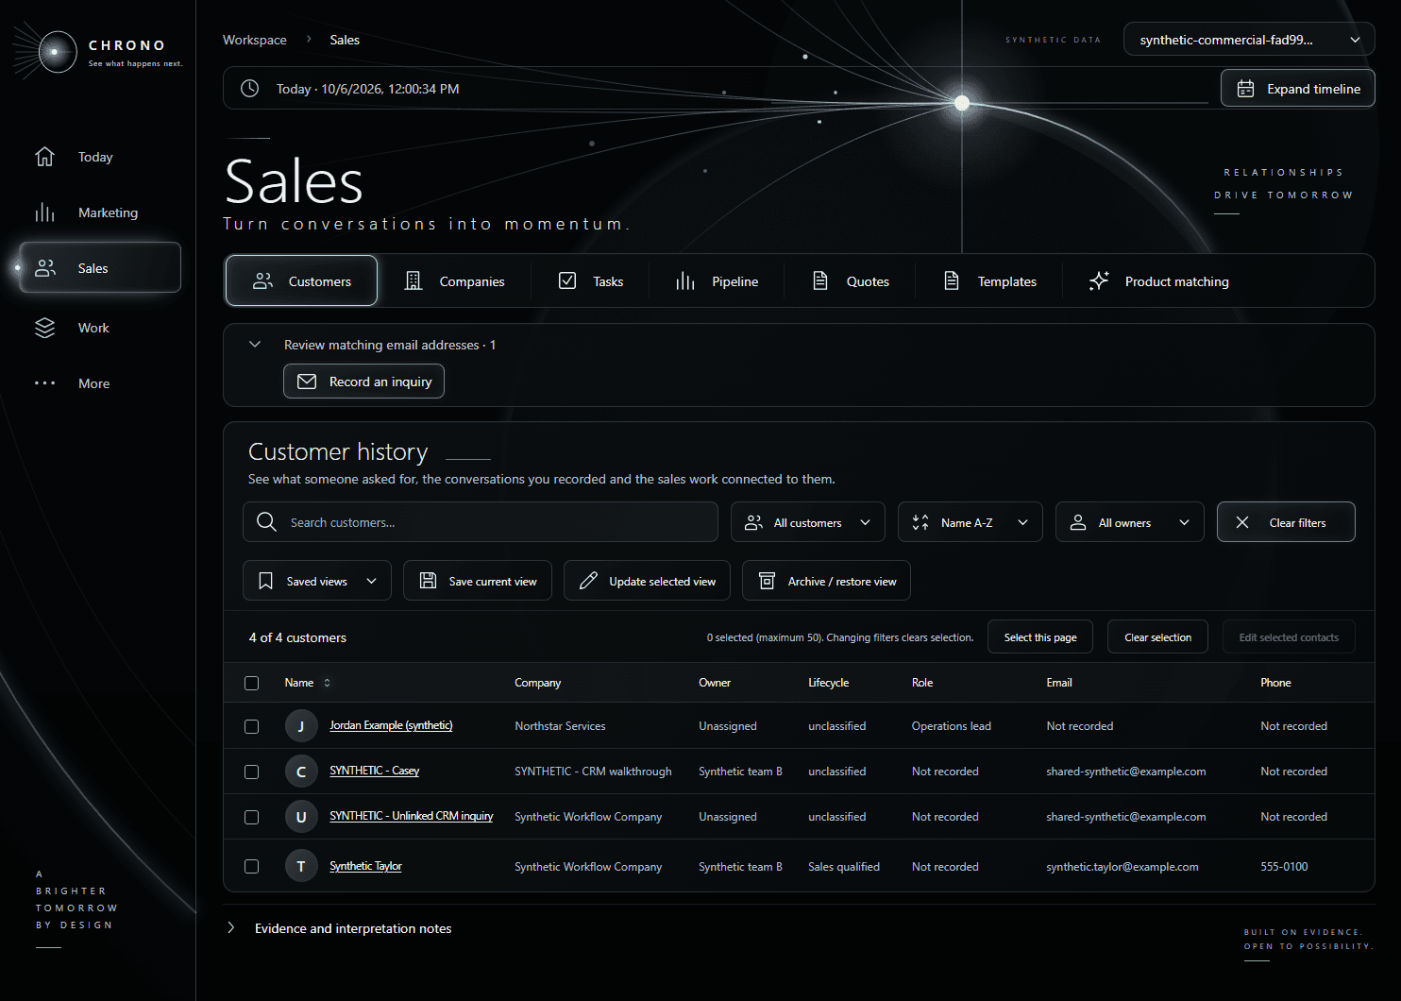This screenshot has width=1401, height=1001.
Task: Open the All customers filter dropdown
Action: coord(808,522)
